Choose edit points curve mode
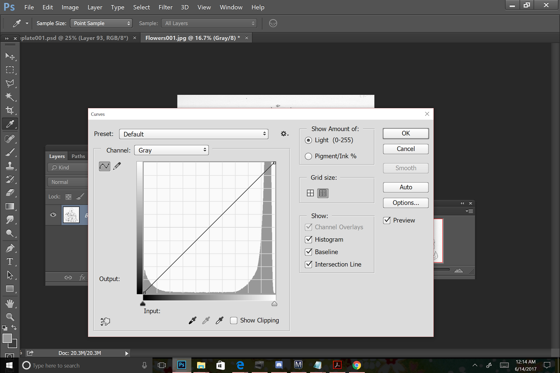This screenshot has width=560, height=373. 105,166
